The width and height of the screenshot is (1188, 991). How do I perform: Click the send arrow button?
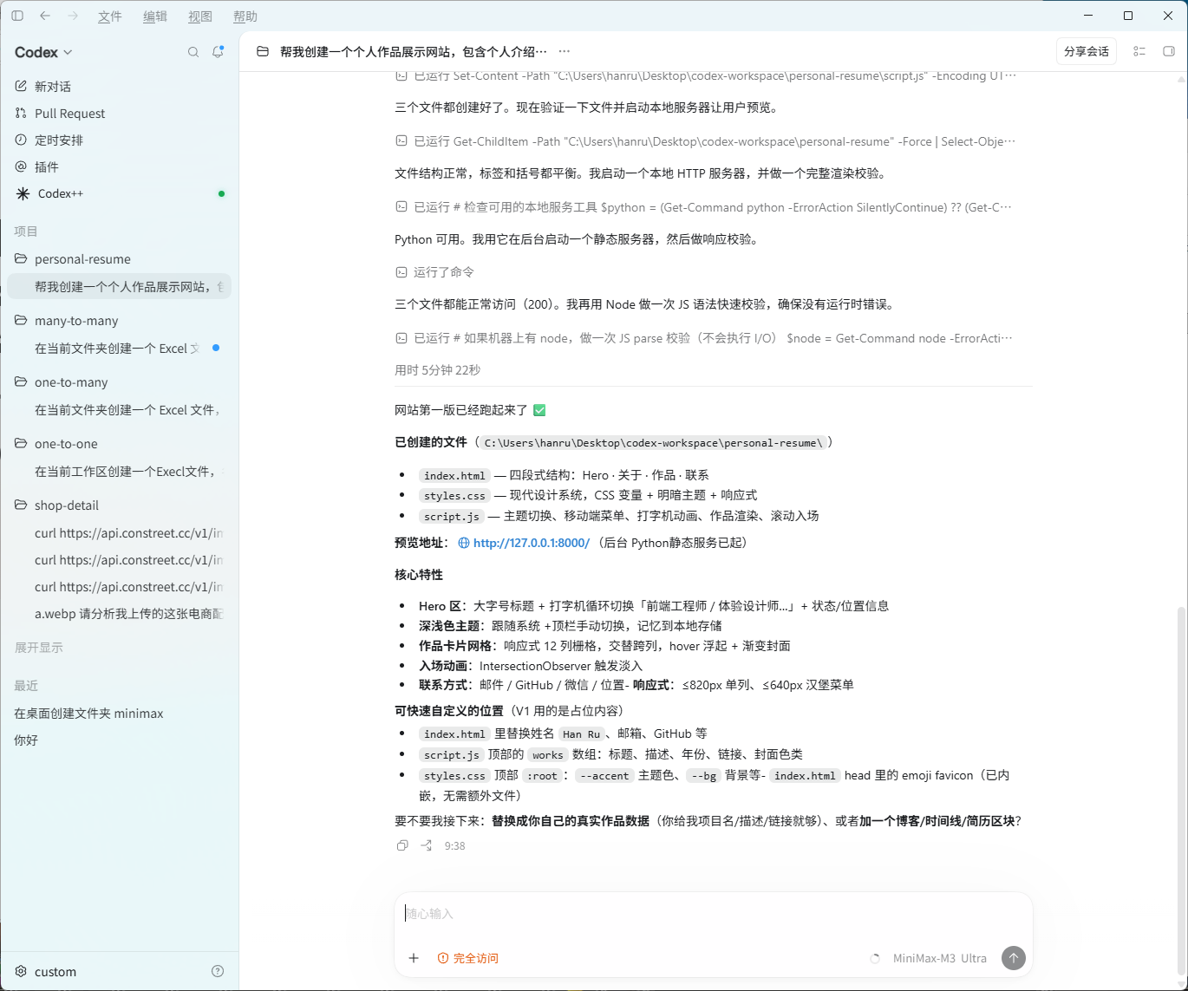pos(1014,958)
